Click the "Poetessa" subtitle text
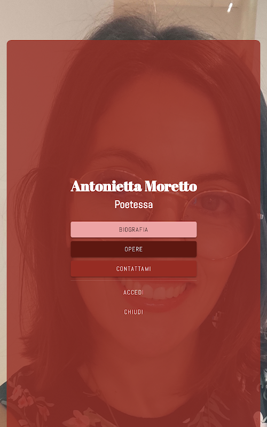The height and width of the screenshot is (427, 267). click(x=133, y=204)
